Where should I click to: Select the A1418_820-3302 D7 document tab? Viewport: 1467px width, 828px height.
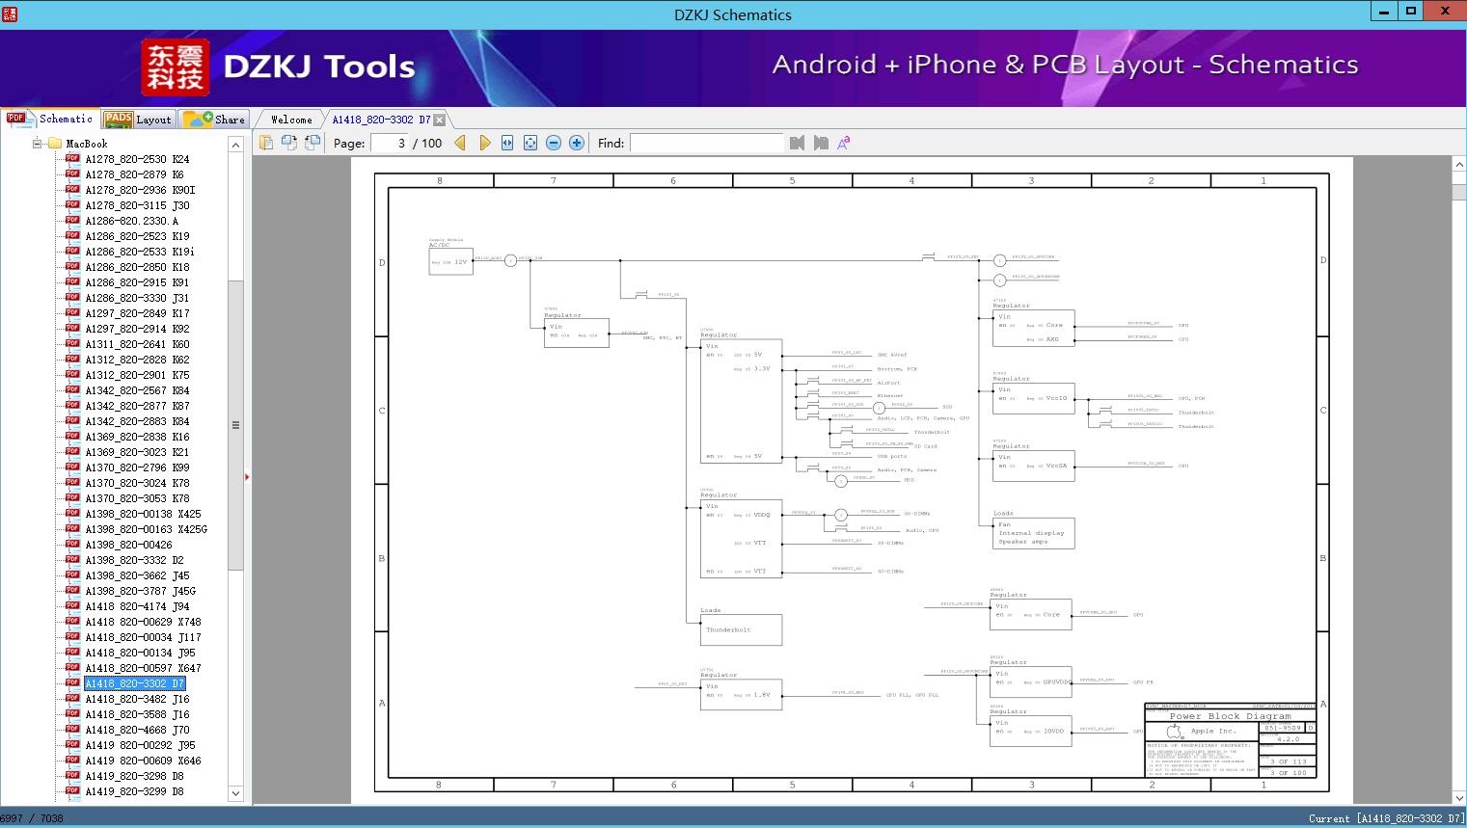(381, 120)
